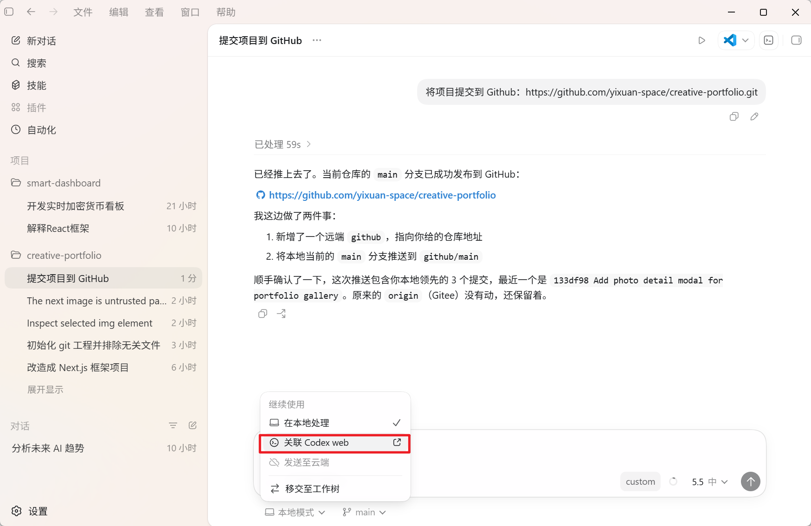The height and width of the screenshot is (526, 811).
Task: Choose 关联 Codex web menu entry
Action: coord(335,443)
